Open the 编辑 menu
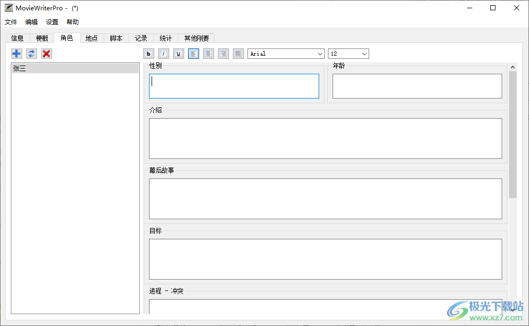The image size is (529, 326). [x=31, y=22]
